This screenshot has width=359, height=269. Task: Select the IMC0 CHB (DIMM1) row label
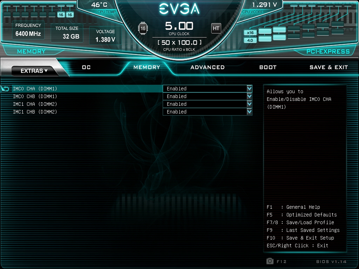35,96
